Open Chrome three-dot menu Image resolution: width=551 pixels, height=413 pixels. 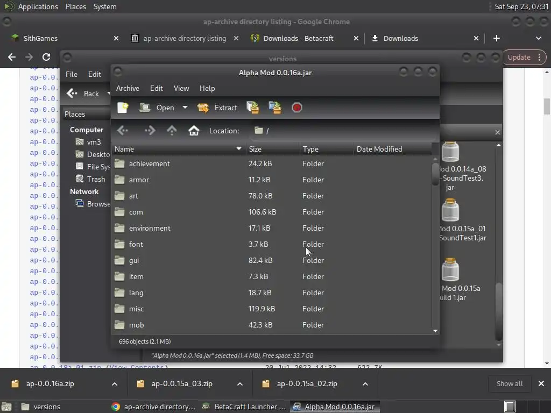(539, 57)
